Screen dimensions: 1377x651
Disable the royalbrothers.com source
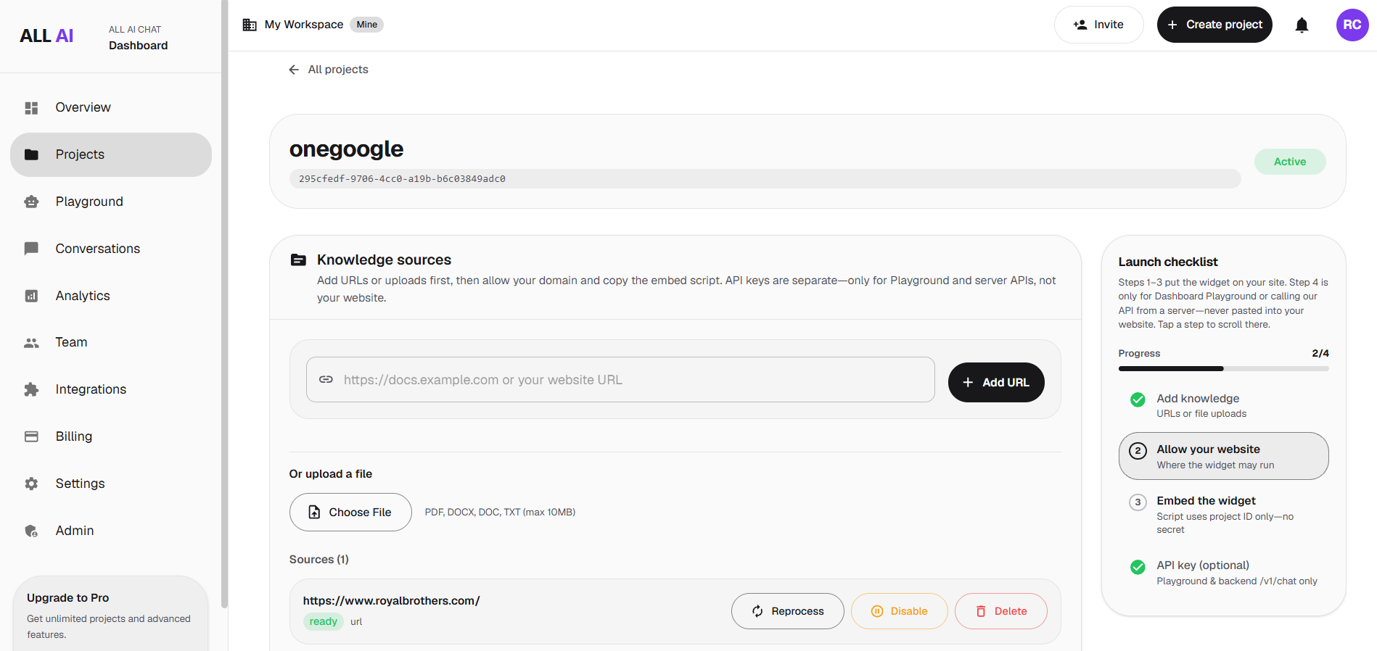click(899, 611)
